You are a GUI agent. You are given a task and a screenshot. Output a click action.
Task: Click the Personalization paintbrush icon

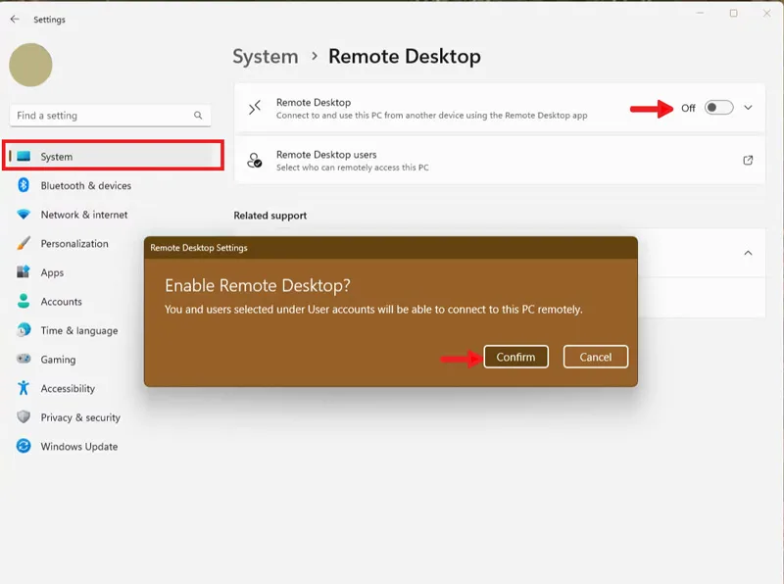(24, 244)
